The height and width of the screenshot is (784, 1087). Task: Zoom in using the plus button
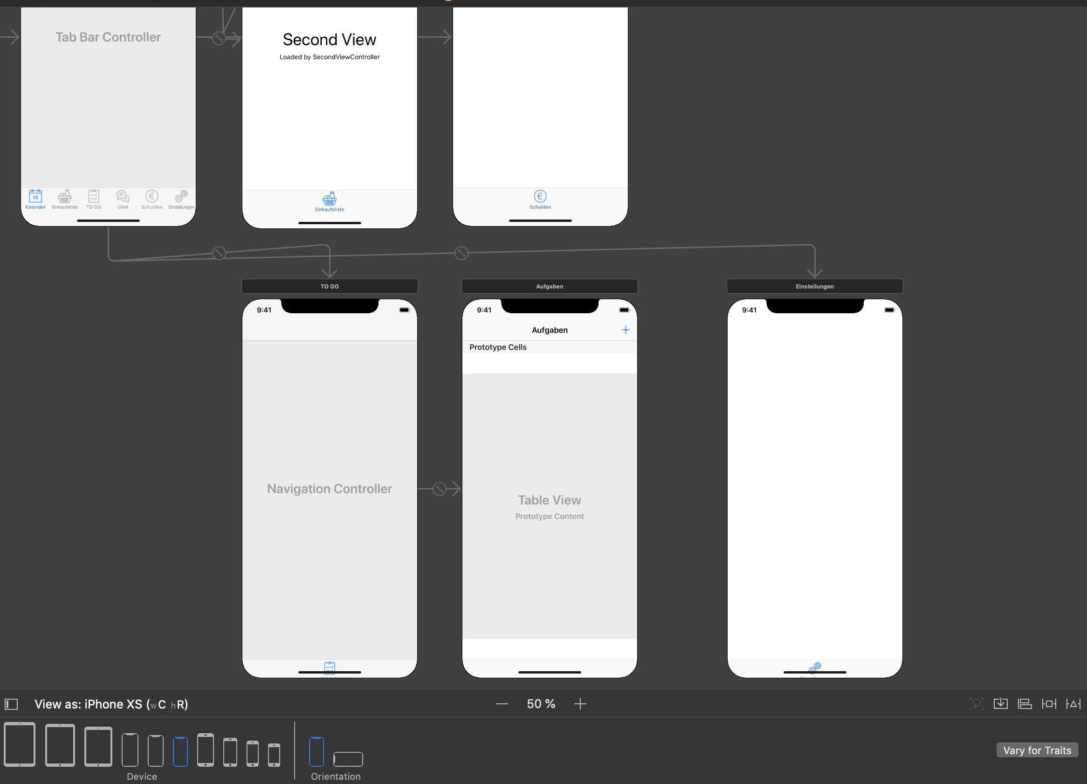click(582, 704)
